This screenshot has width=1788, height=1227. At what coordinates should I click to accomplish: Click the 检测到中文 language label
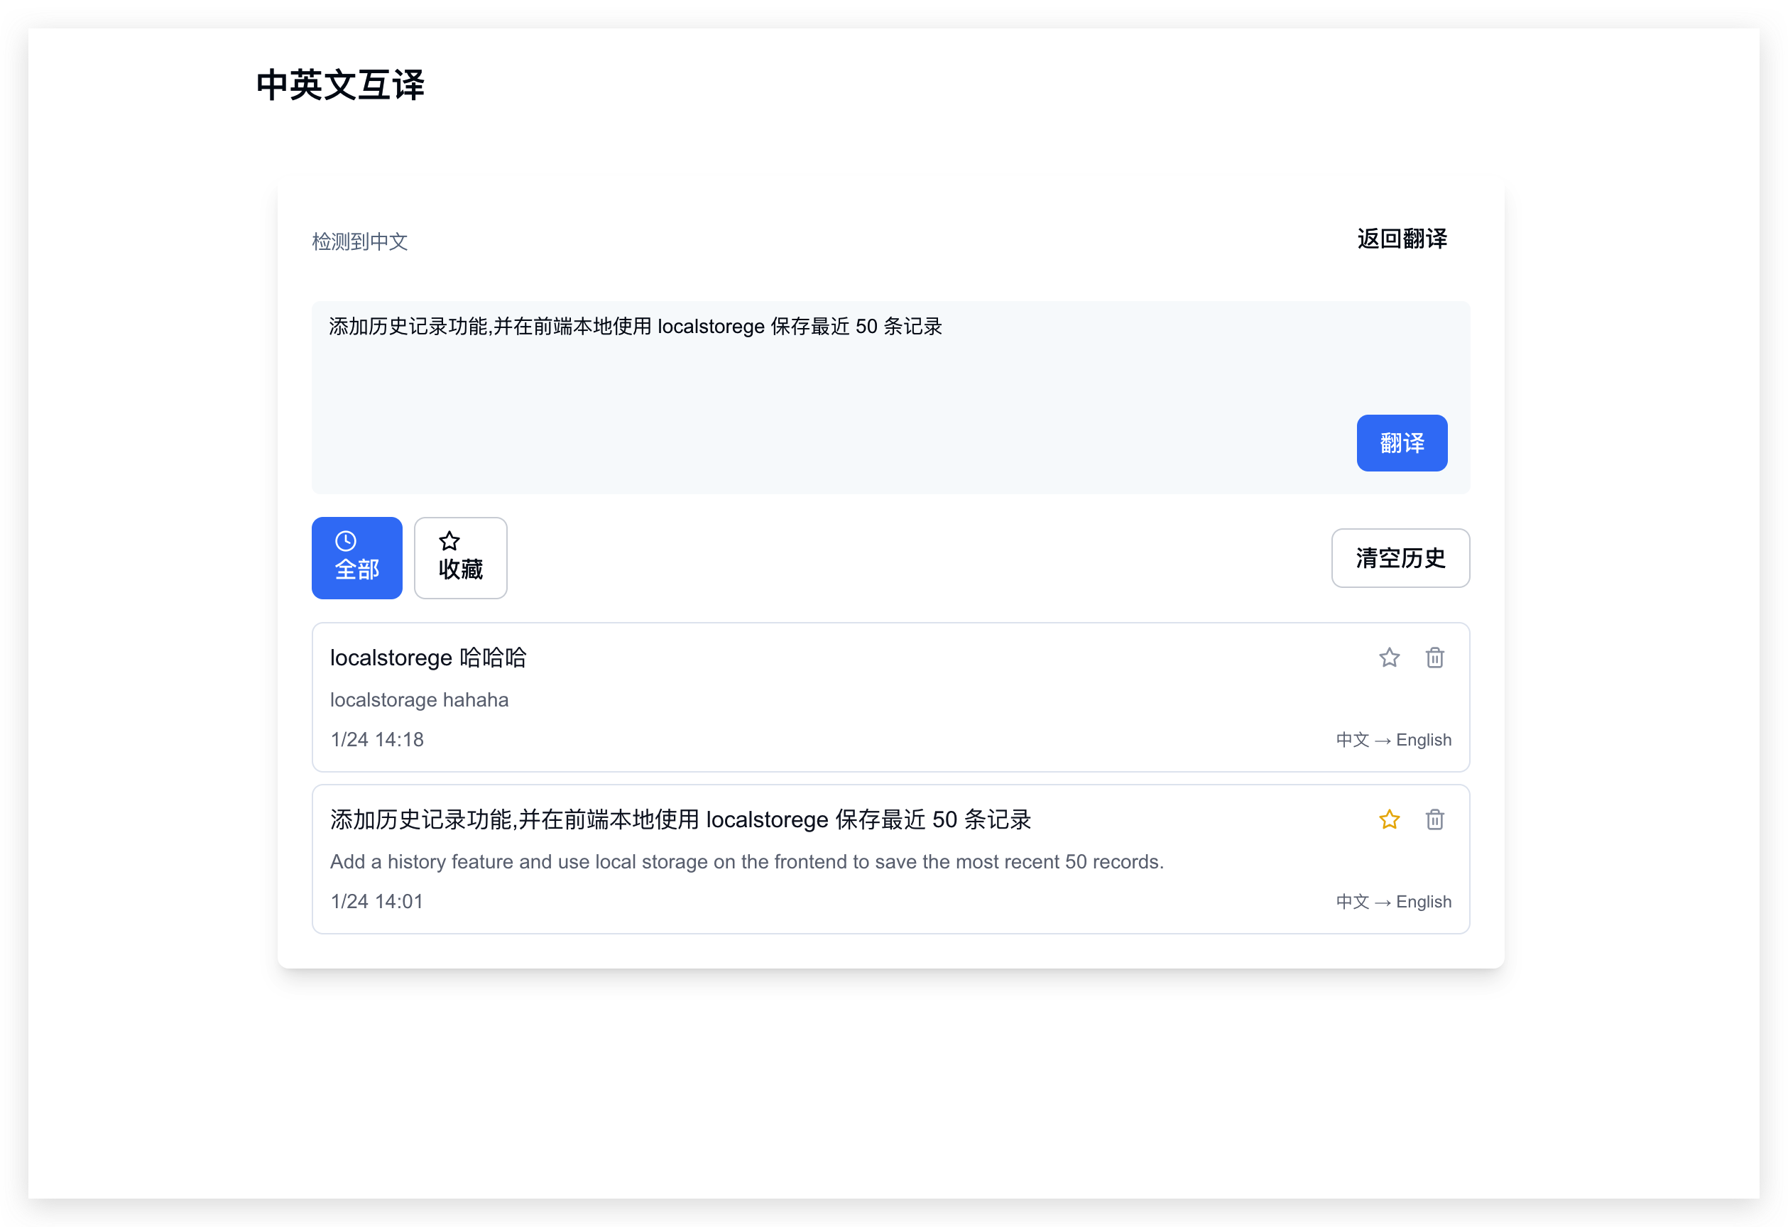360,241
